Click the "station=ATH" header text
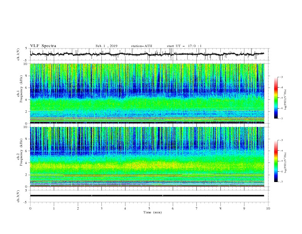The image size is (302, 234). click(x=141, y=46)
